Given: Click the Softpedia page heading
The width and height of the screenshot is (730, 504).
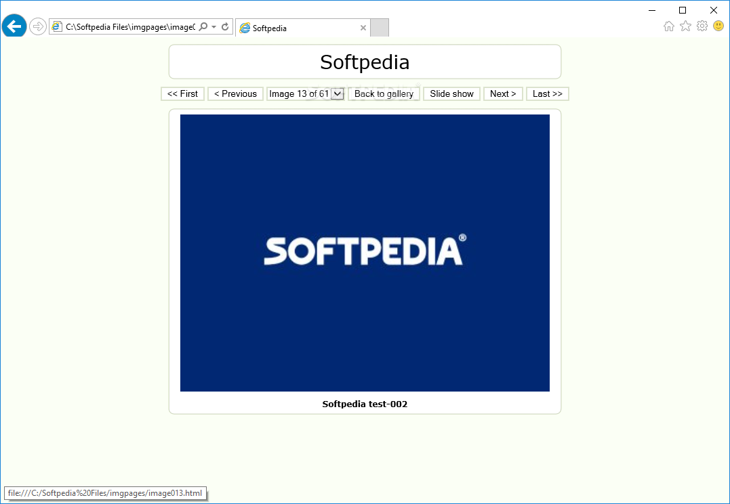Looking at the screenshot, I should (x=365, y=62).
